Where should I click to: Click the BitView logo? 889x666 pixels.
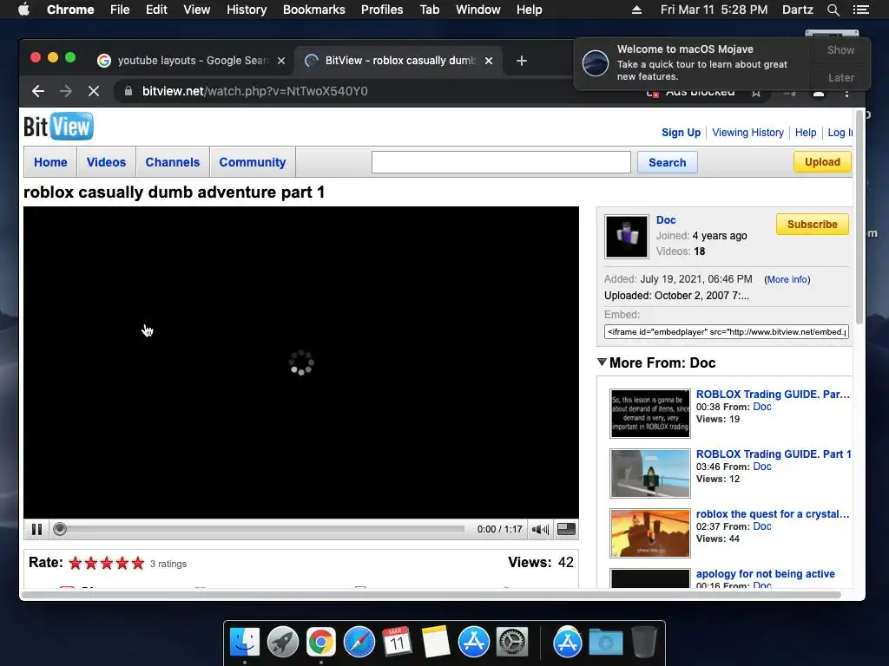pos(58,127)
